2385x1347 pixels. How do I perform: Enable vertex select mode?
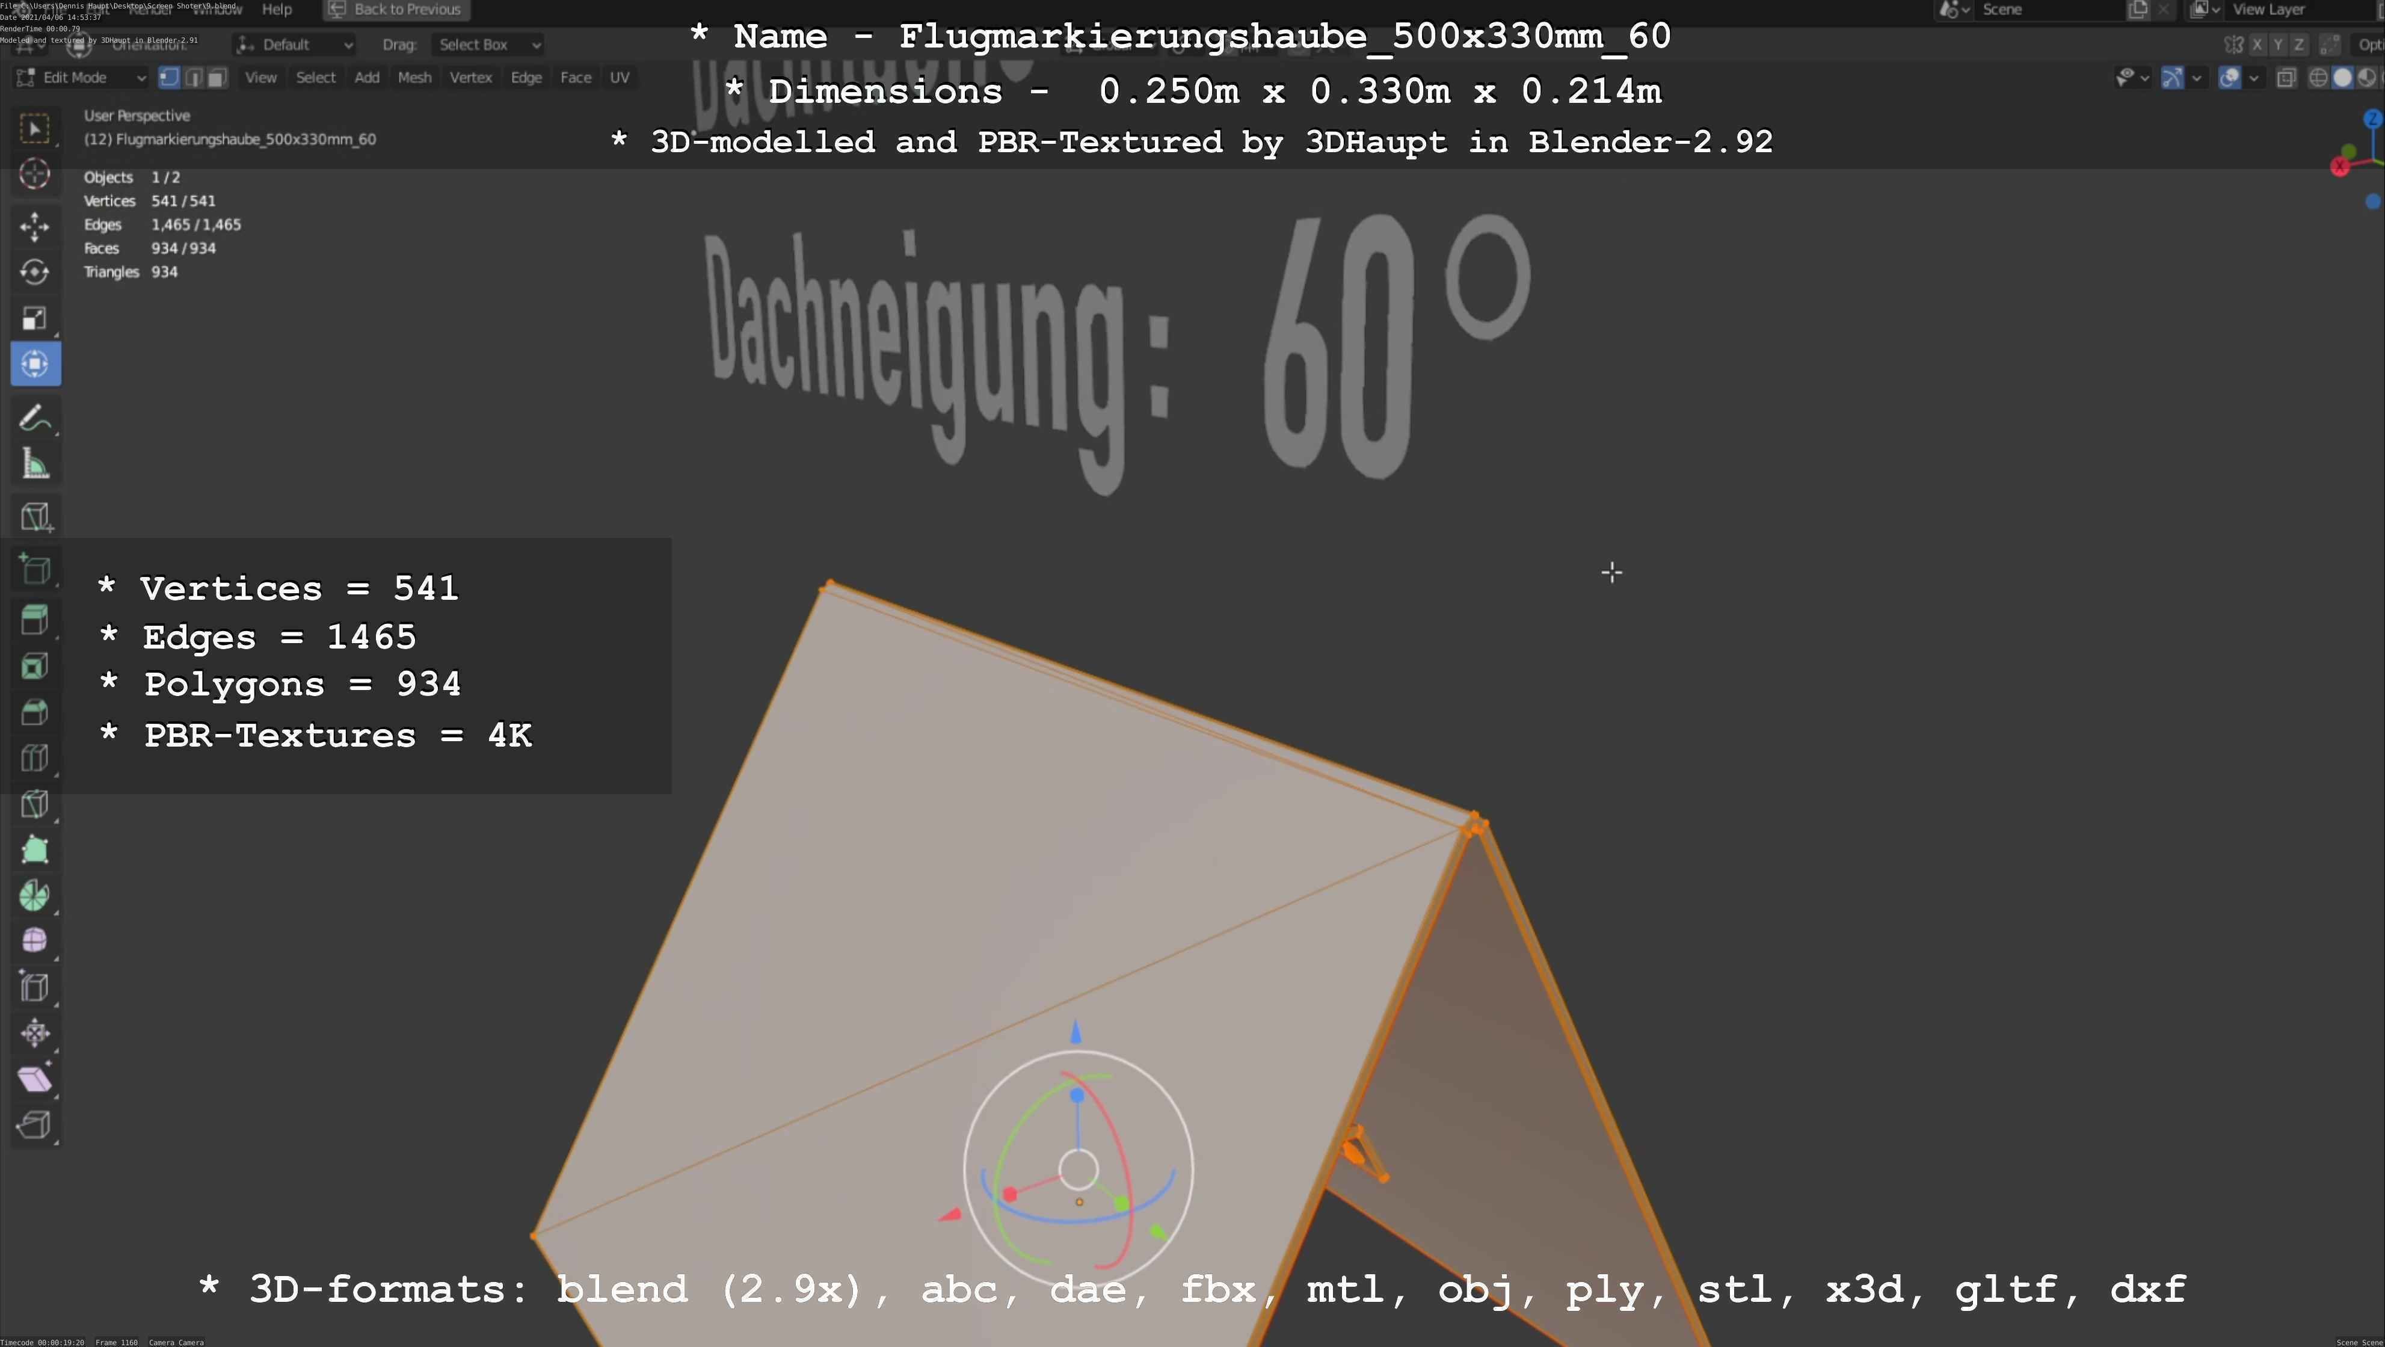[170, 78]
